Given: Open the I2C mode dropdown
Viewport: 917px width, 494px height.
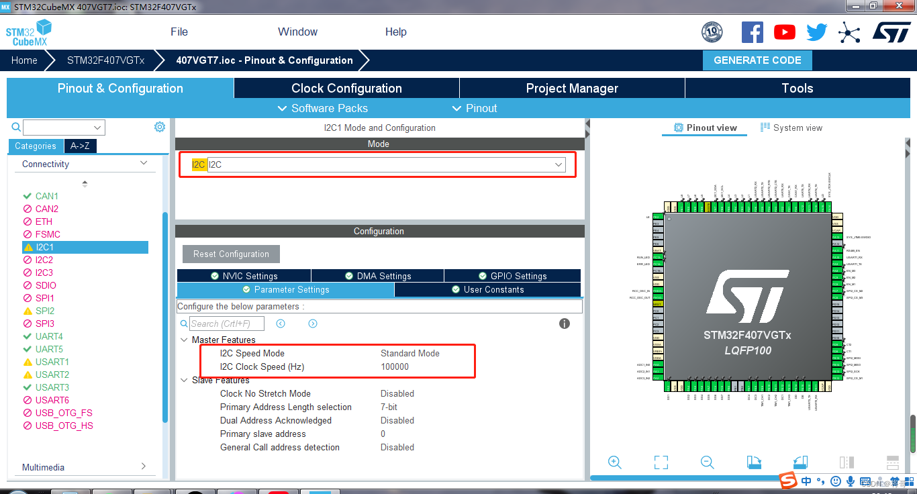Looking at the screenshot, I should tap(558, 164).
